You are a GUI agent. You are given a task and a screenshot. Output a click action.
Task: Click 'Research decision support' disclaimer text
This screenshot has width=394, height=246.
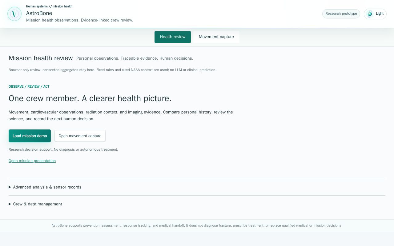63,149
